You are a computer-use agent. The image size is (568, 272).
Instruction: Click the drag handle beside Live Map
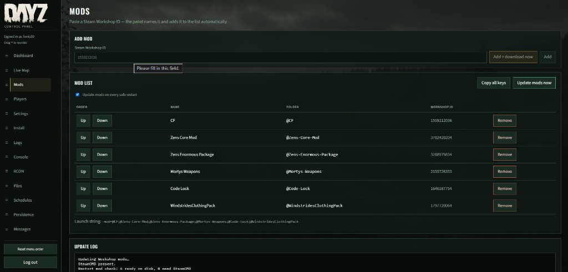point(7,70)
